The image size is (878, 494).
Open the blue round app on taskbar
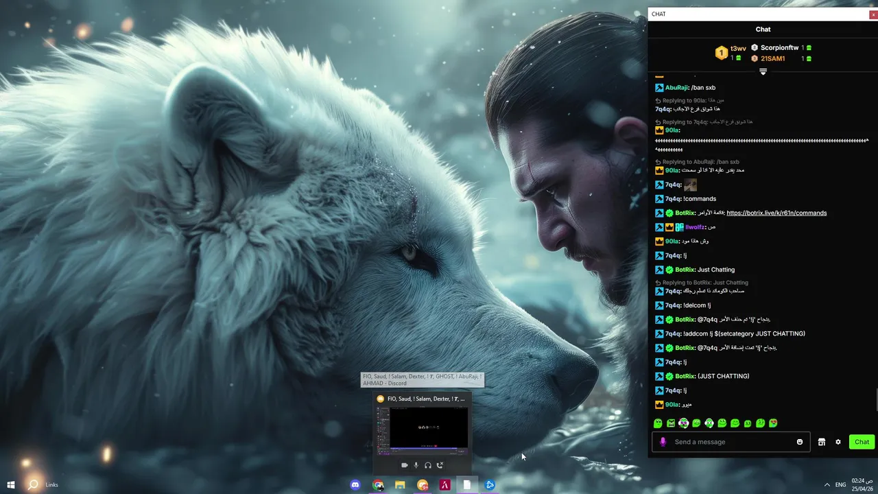coord(490,484)
